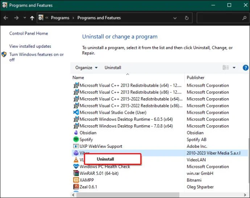
Task: Go forward using the forward arrow
Action: pos(16,18)
